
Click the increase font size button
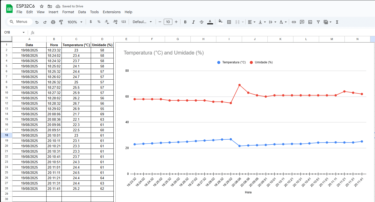[176, 22]
